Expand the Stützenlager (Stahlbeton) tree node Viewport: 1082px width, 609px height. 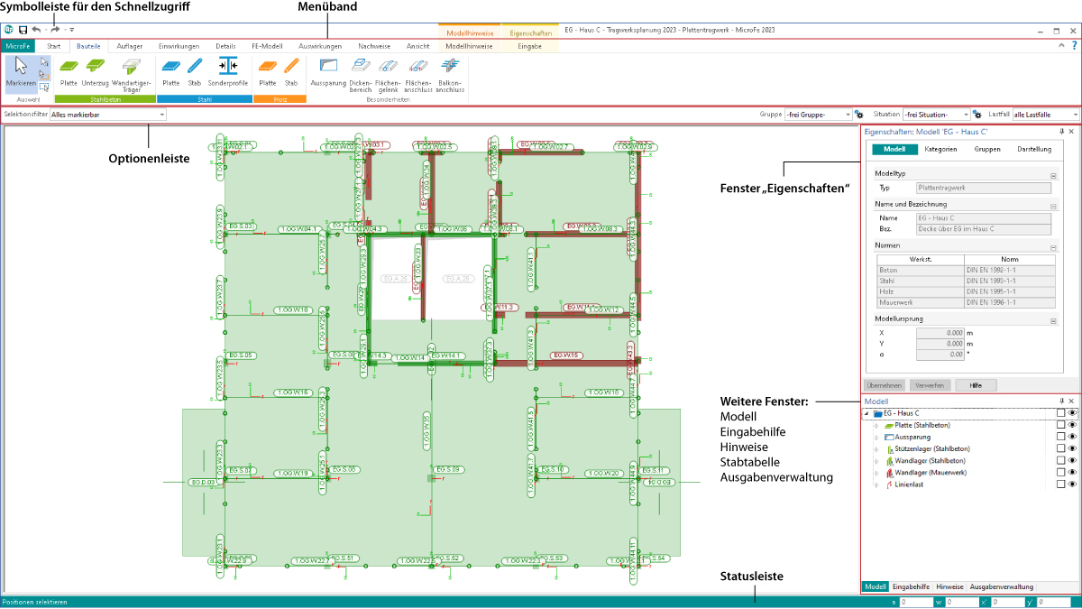tap(876, 448)
